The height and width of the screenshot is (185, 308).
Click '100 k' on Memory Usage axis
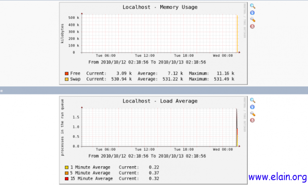[x=74, y=46]
